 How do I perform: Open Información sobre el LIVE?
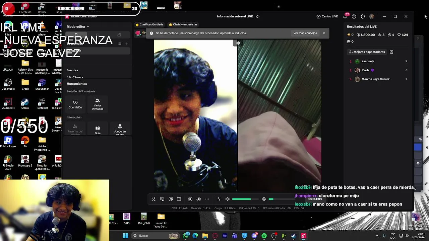235,16
